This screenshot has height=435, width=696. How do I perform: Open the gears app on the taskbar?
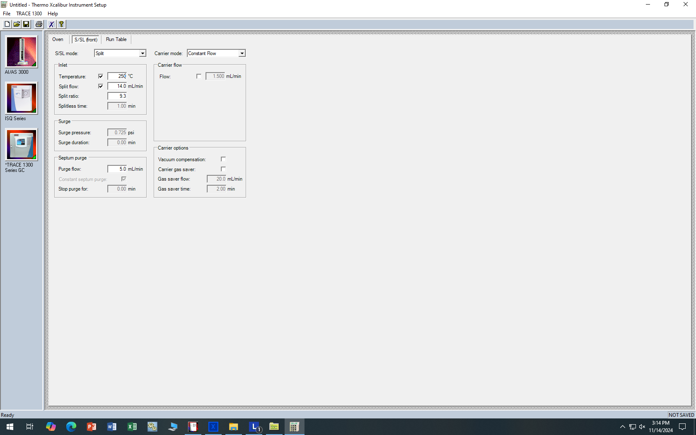point(152,427)
